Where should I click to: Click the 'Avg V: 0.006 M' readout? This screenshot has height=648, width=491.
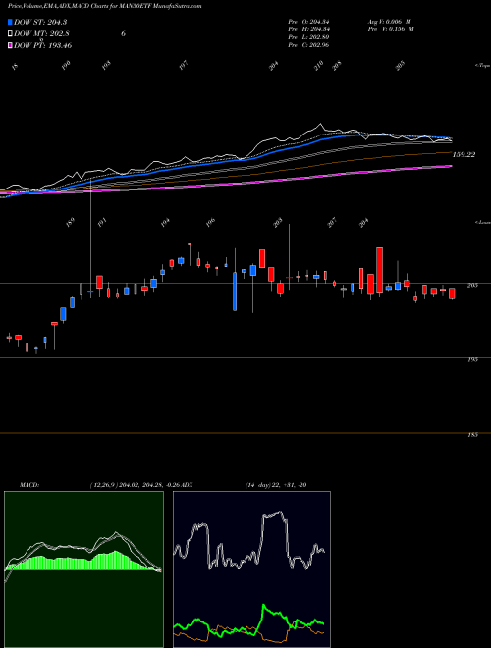click(389, 22)
